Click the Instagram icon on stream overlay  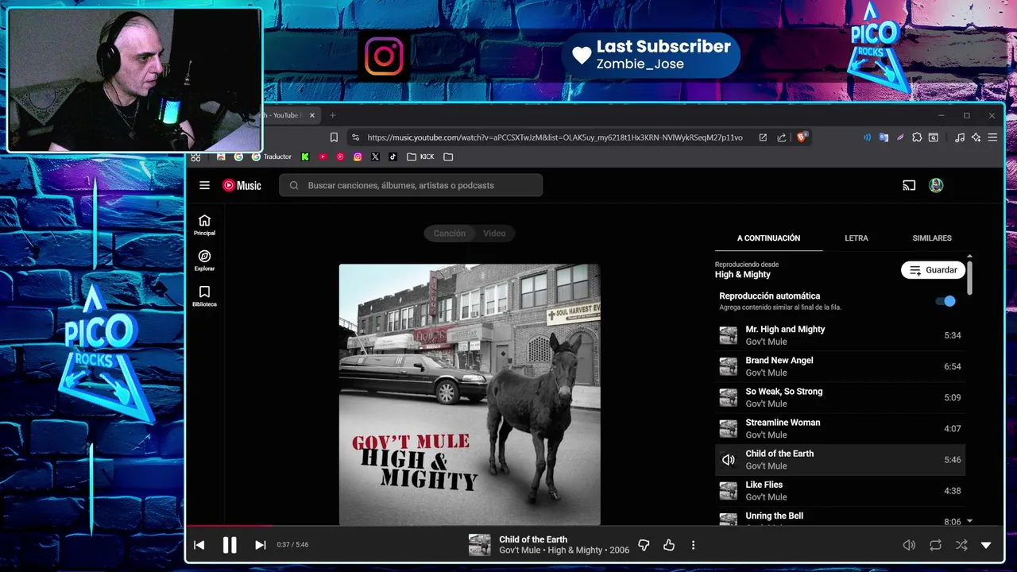384,56
